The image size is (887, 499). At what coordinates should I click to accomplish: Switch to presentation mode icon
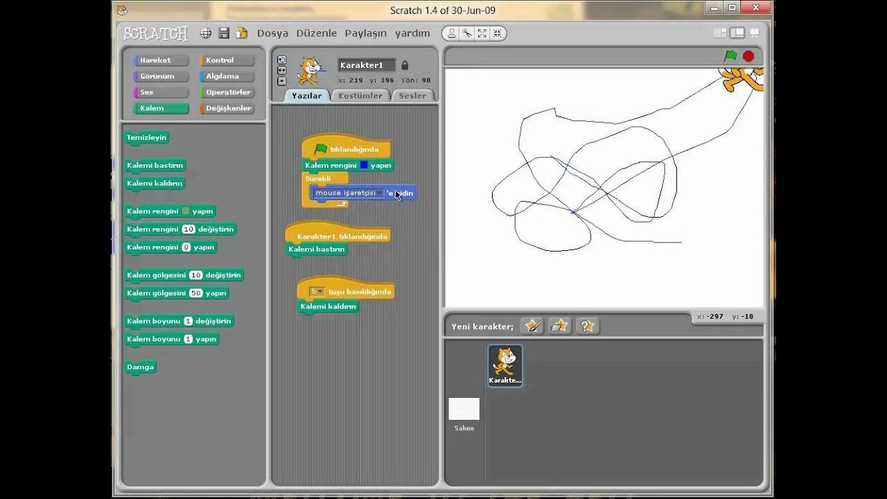(755, 33)
